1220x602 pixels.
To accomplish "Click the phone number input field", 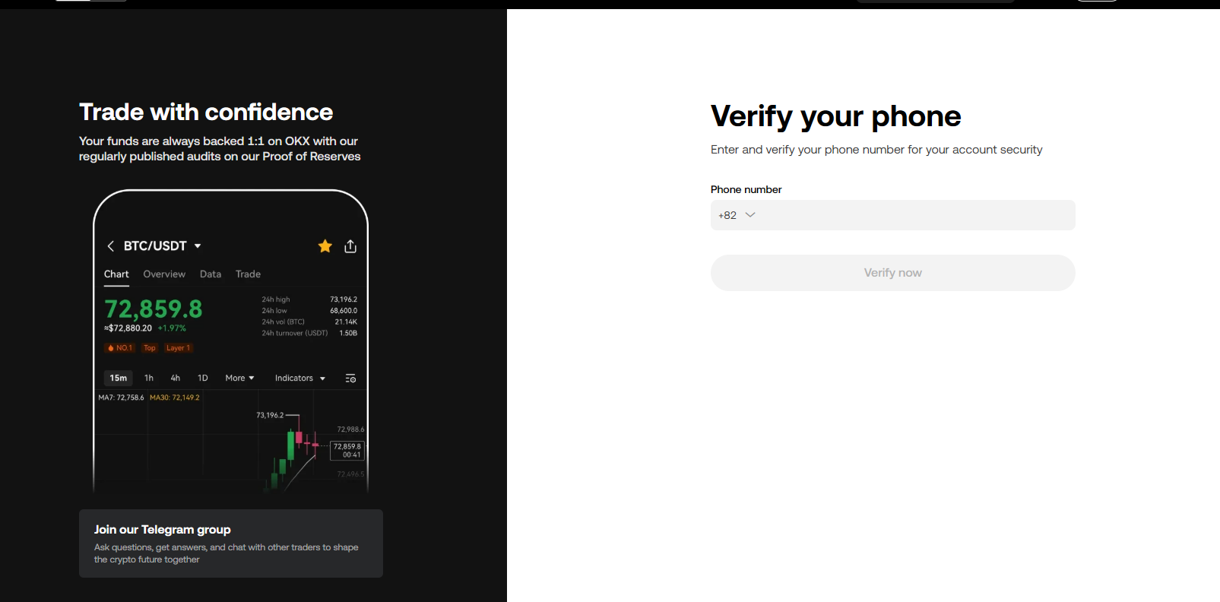I will point(892,215).
